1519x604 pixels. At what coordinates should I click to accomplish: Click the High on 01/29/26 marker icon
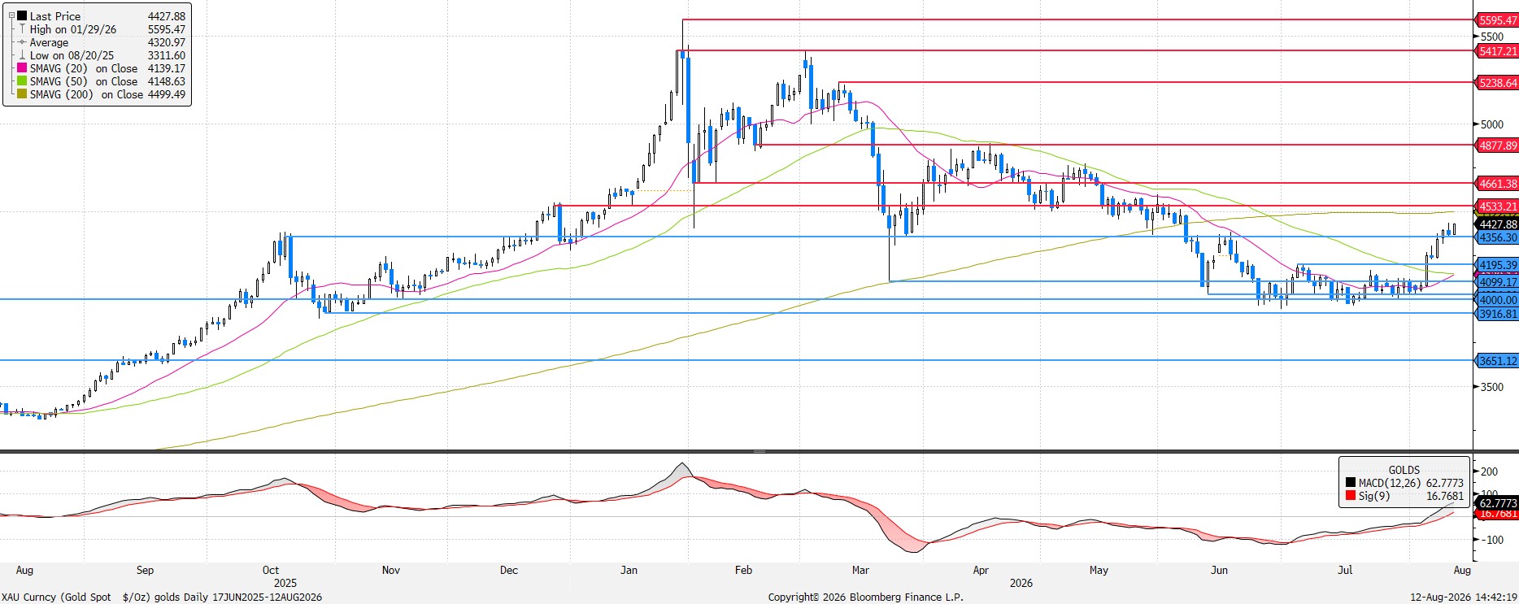coord(23,29)
